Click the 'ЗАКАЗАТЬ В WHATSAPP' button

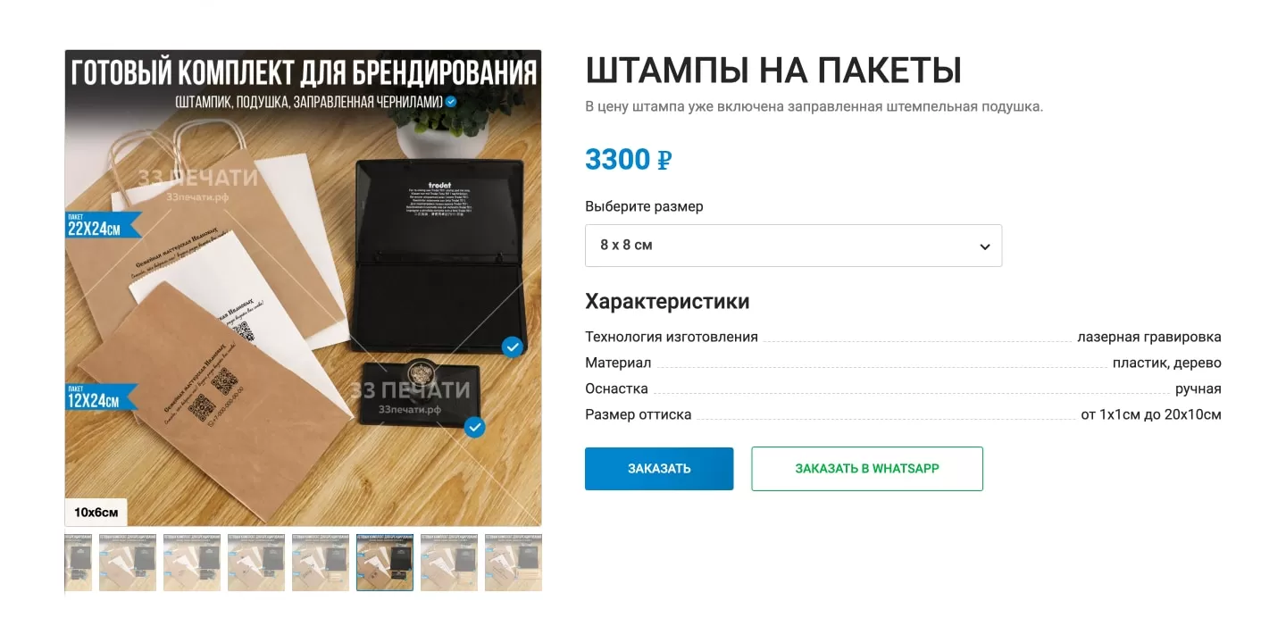coord(867,469)
